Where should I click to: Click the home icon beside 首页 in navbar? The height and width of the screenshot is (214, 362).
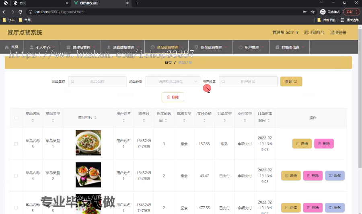point(7,47)
